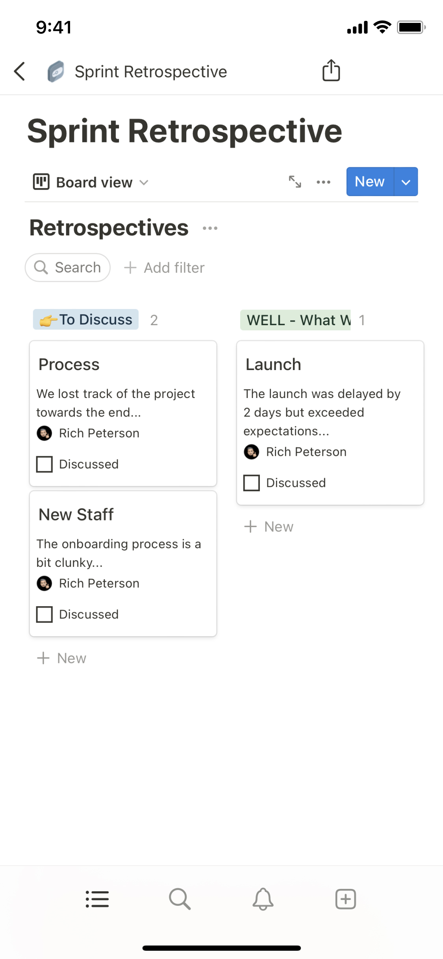Screen dimensions: 443x959
Task: Tap the bottom bar search icon
Action: tap(180, 899)
